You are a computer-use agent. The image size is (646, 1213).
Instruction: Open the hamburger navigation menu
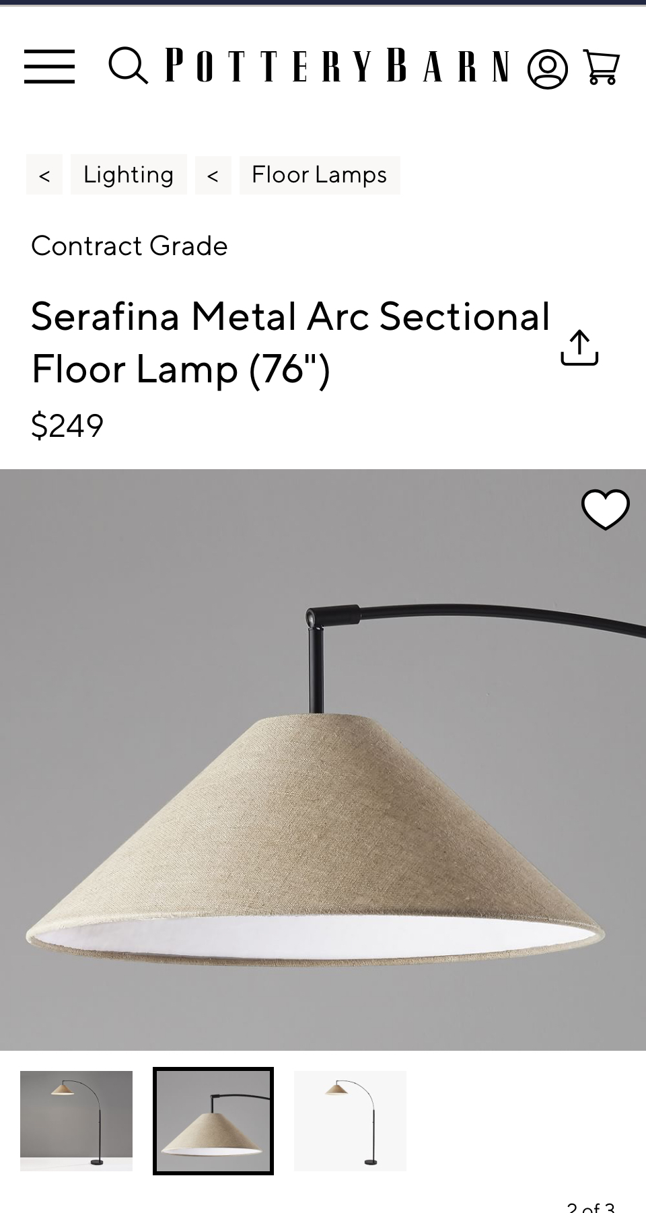(49, 66)
